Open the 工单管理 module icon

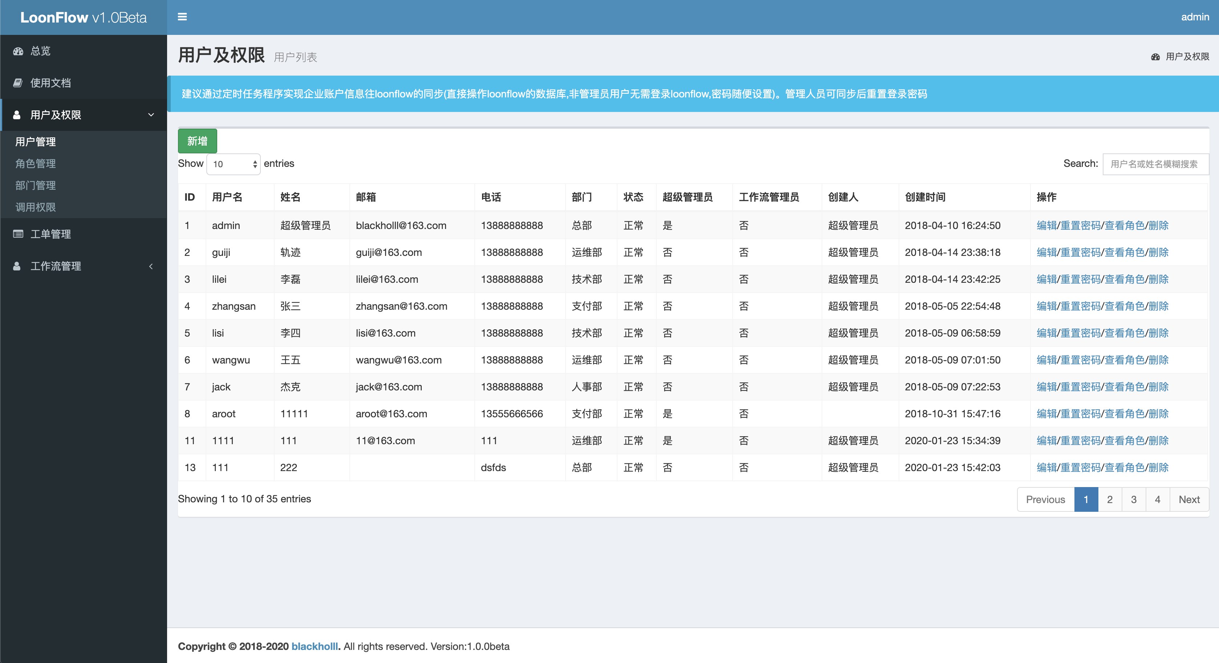click(18, 235)
